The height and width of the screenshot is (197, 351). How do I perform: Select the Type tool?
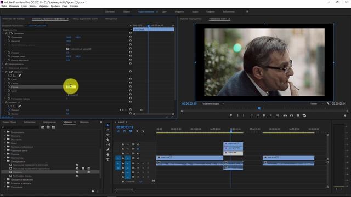(107, 159)
